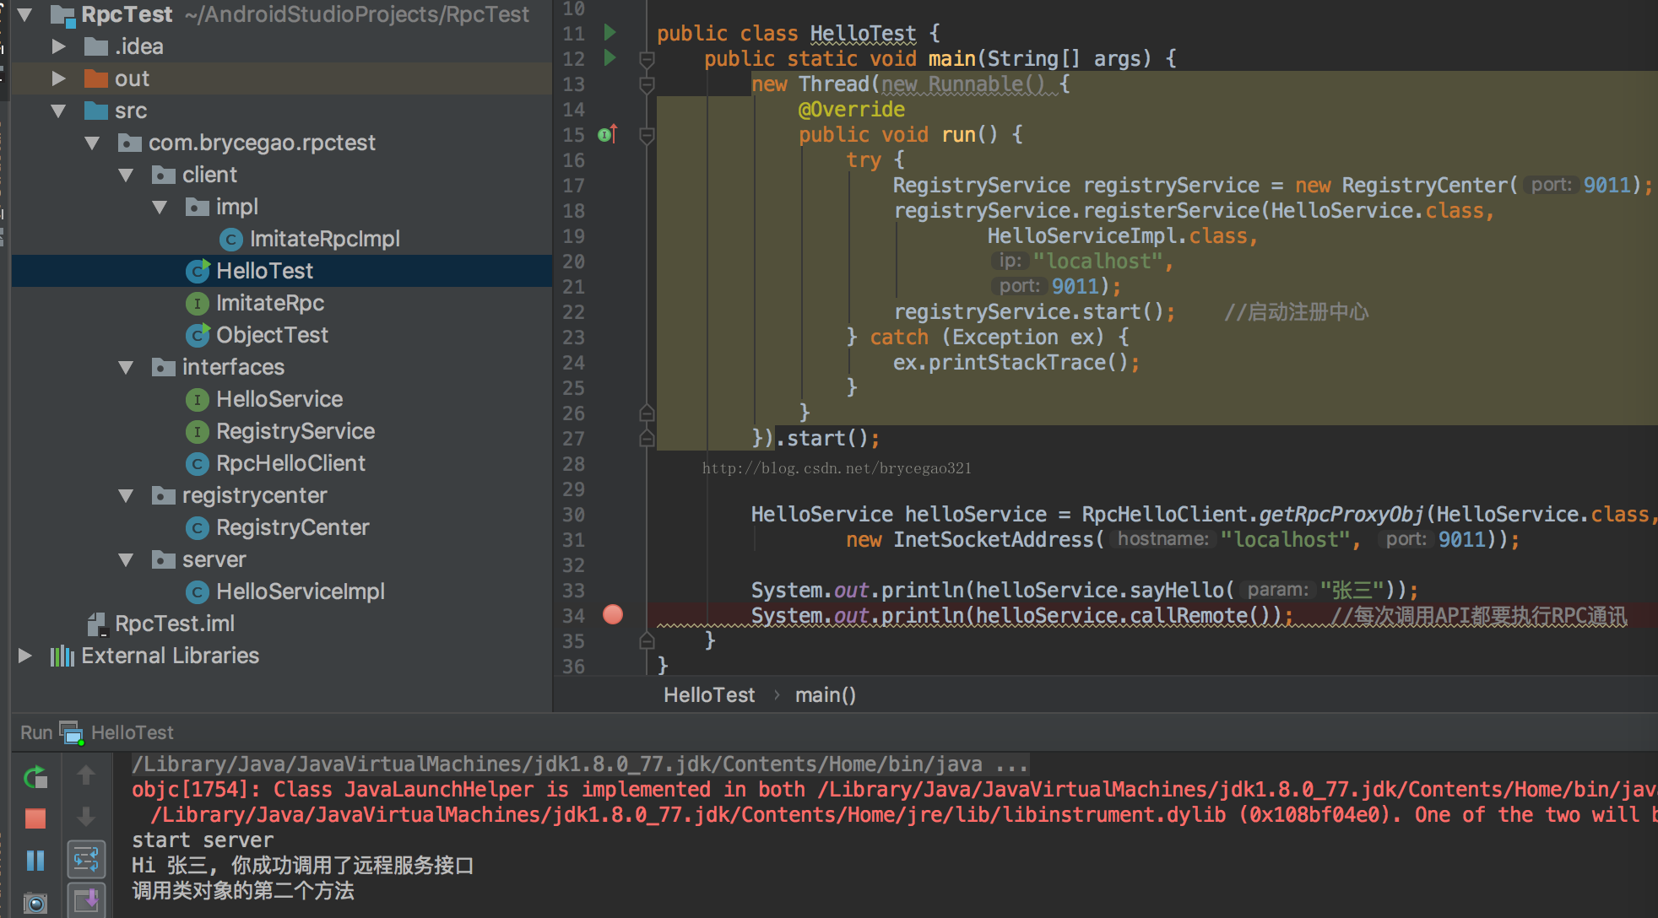Collapse the Thread block fold at line 13
Viewport: 1658px width, 918px height.
coord(647,84)
